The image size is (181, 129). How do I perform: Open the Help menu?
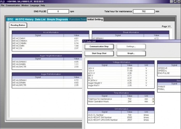point(43,5)
